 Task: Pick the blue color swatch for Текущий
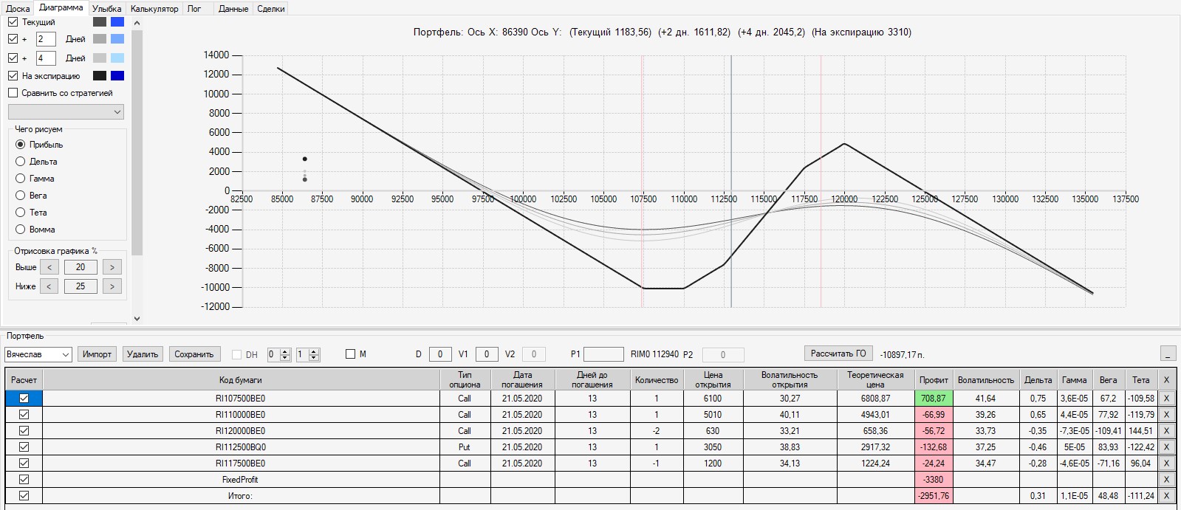tap(117, 21)
